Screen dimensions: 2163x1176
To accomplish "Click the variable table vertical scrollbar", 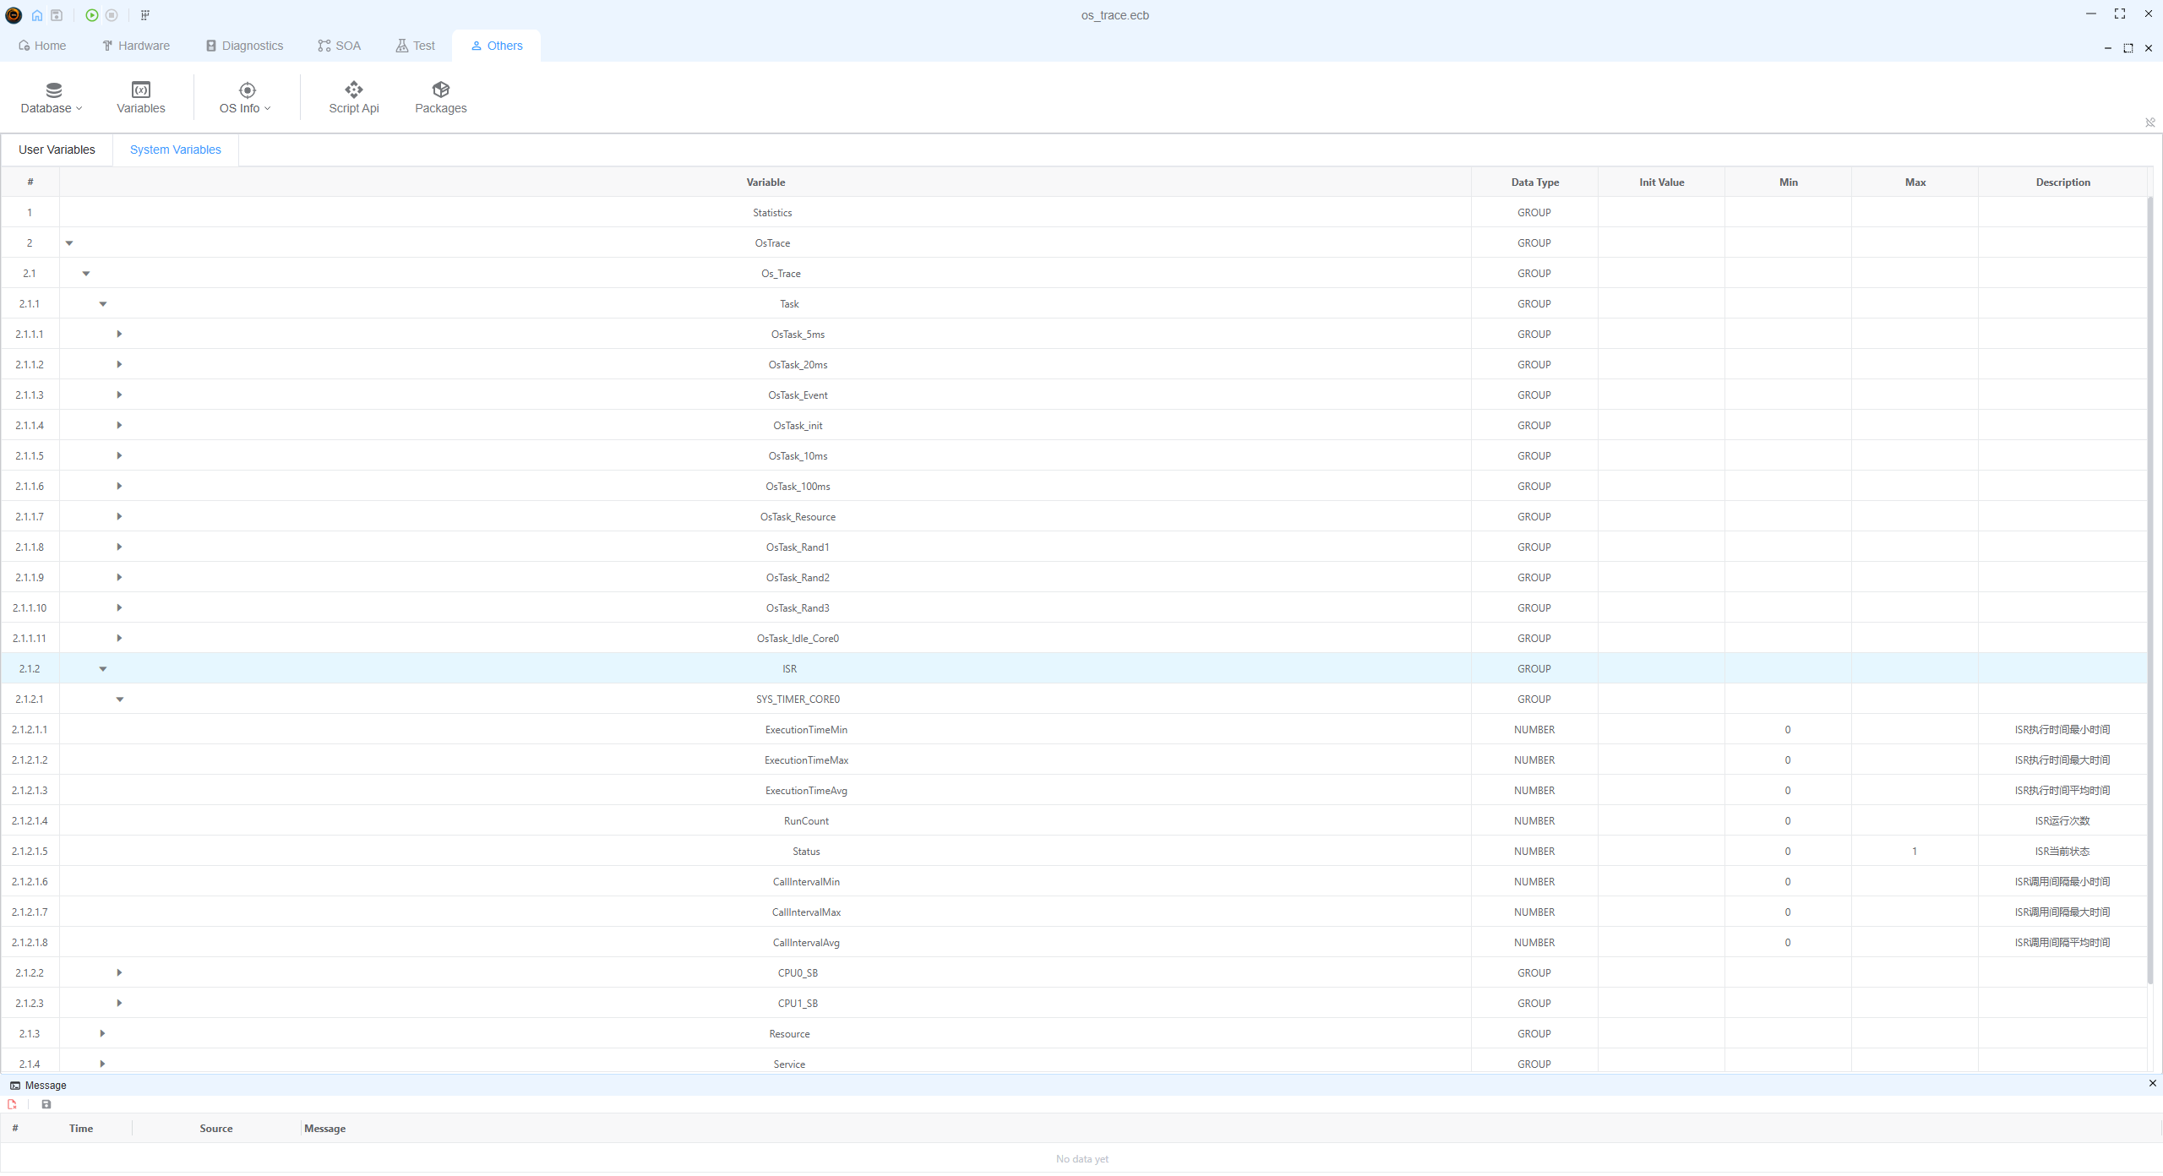I will click(2150, 591).
